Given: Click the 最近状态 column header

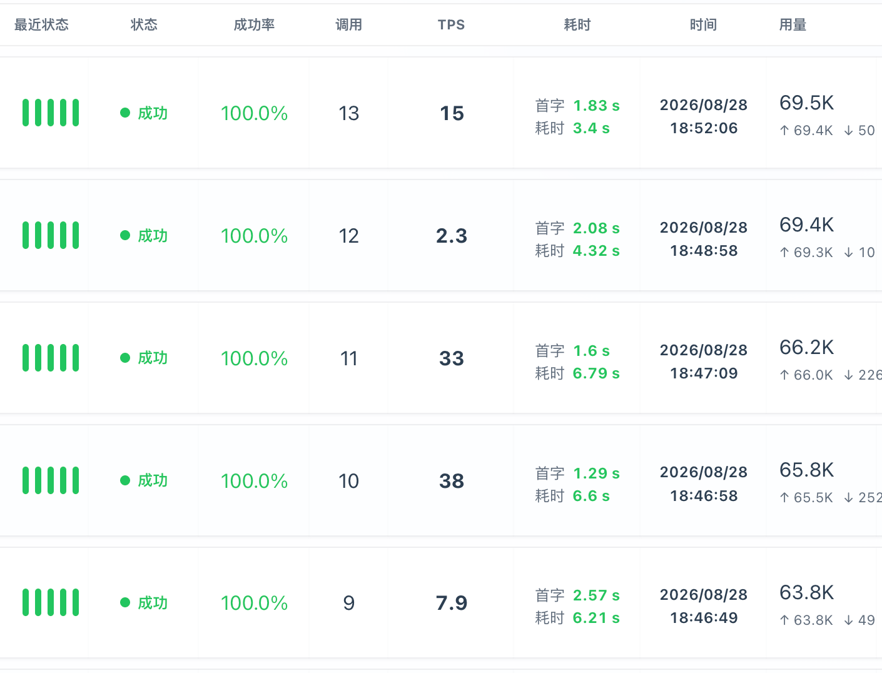Looking at the screenshot, I should click(x=41, y=25).
